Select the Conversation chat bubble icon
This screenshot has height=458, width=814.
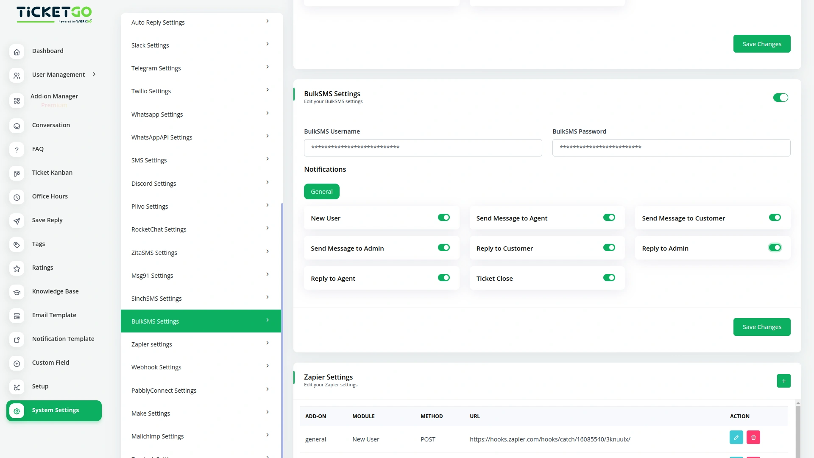[x=17, y=126]
